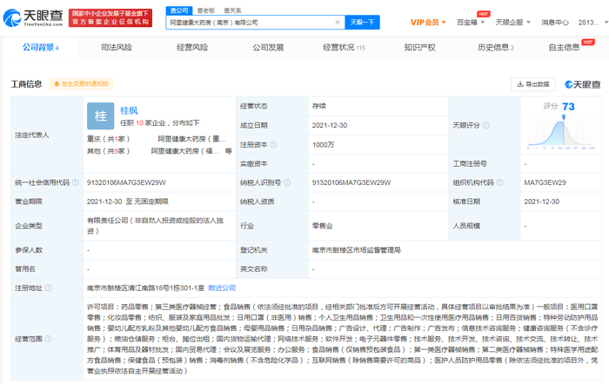
Task: Click help icon next to 注册资本
Action: 273,145
